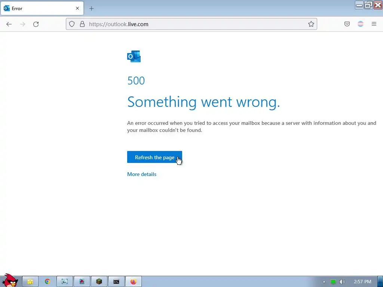Click the browser forward arrow
383x287 pixels.
[x=22, y=24]
